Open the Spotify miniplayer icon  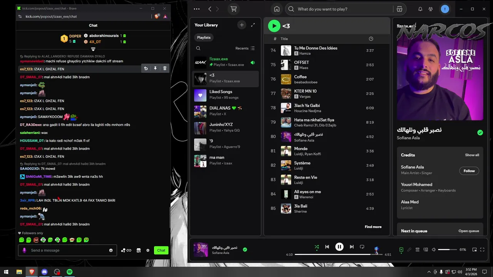(x=475, y=250)
